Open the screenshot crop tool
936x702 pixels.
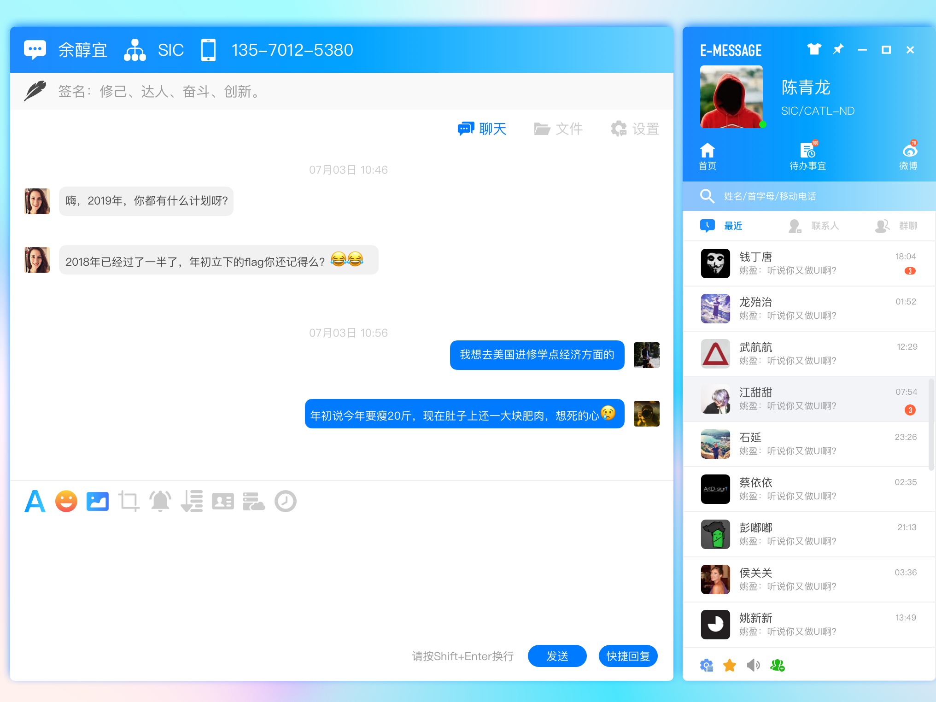[x=129, y=501]
